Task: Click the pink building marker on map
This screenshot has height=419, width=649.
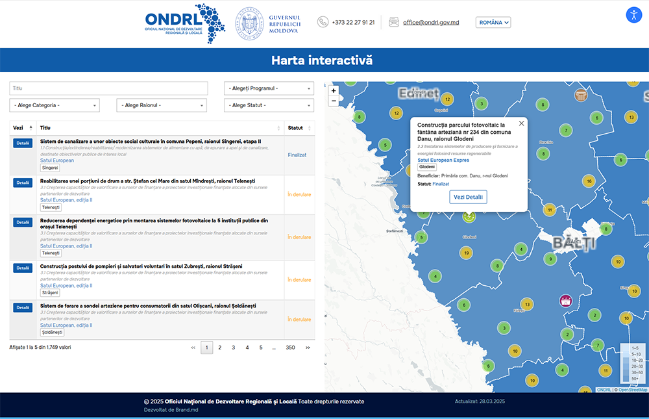Action: click(x=565, y=300)
